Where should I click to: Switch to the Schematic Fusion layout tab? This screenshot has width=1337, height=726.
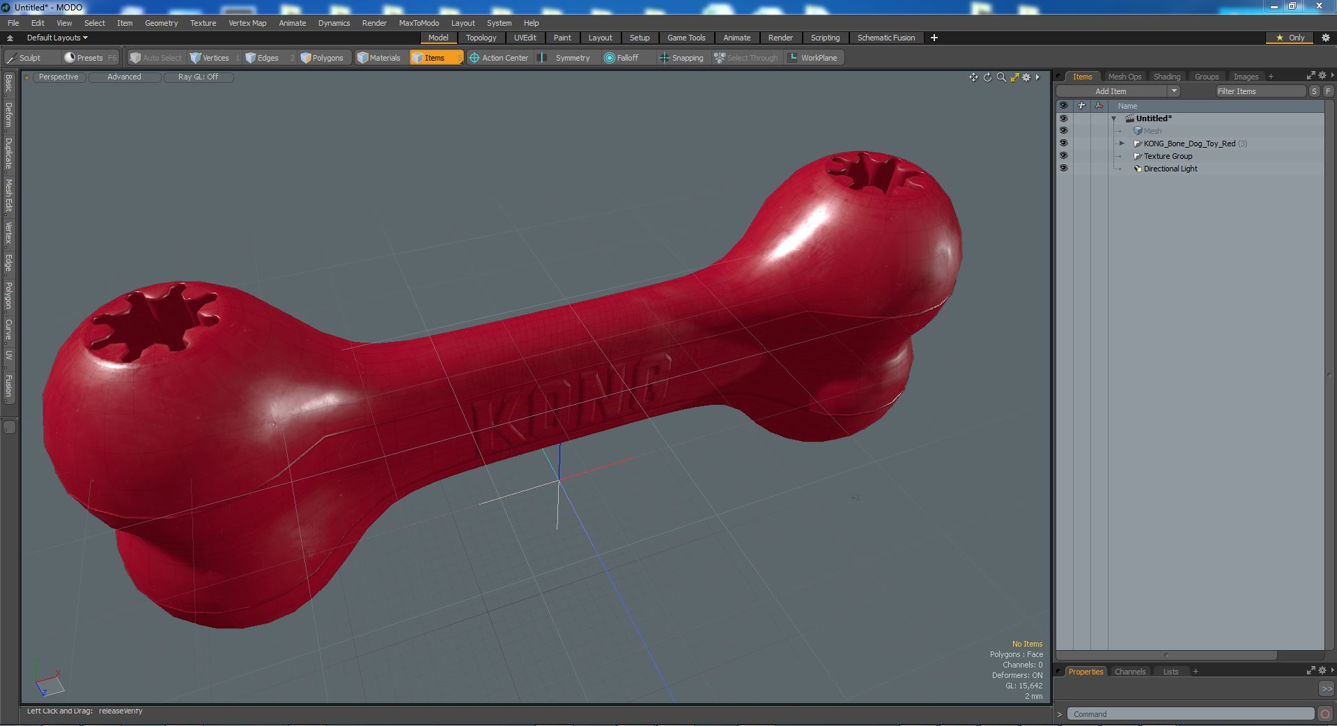point(886,38)
